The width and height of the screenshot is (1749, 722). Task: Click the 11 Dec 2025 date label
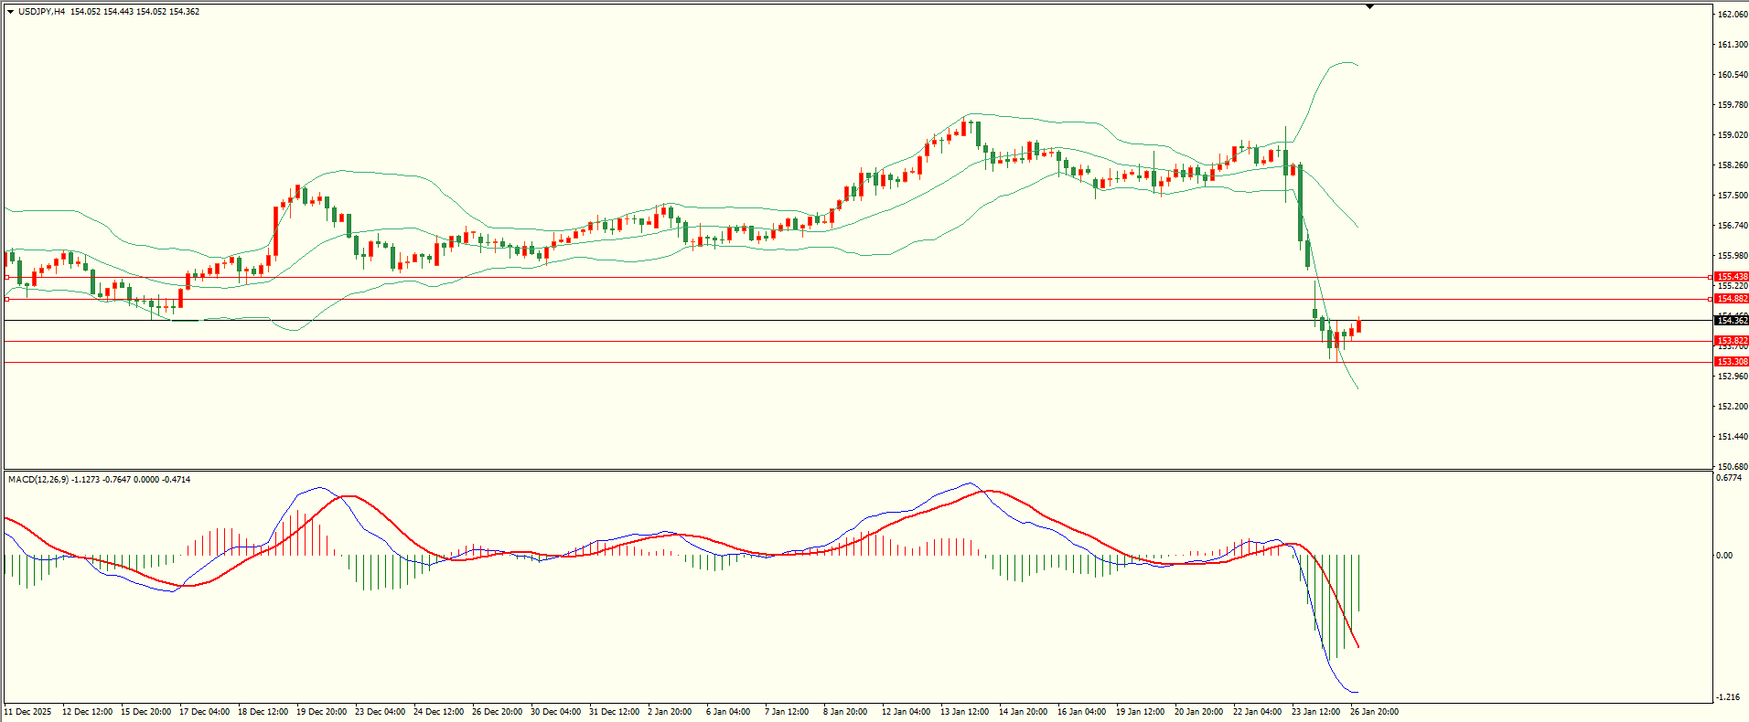click(x=28, y=712)
